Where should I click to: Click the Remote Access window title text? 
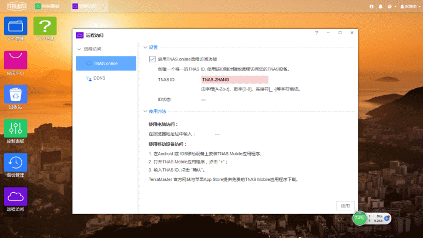click(95, 35)
